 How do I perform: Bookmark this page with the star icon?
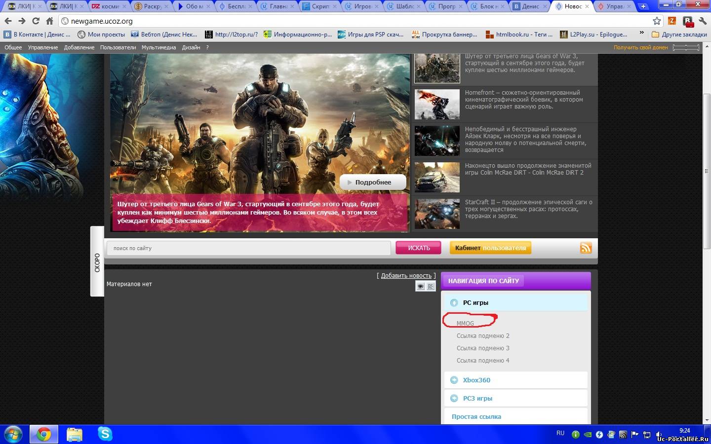(657, 21)
